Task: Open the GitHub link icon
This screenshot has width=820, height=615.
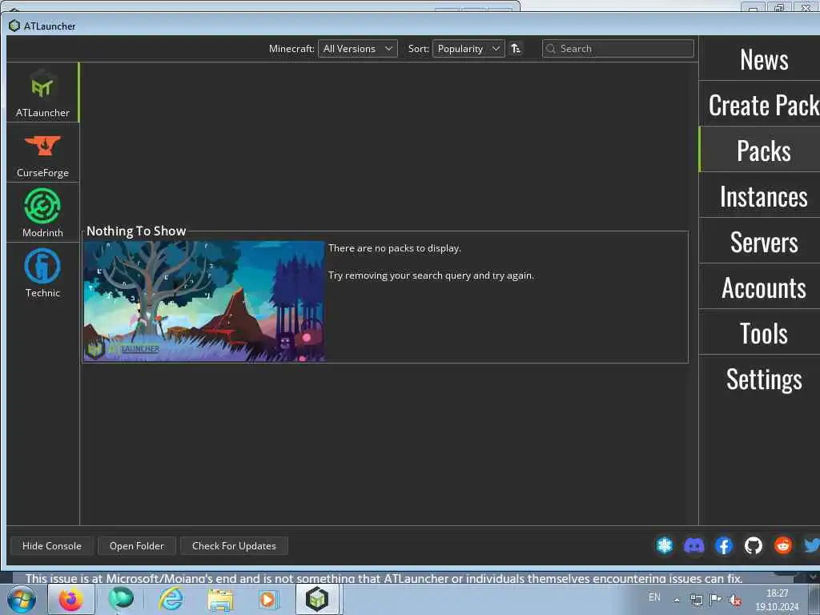Action: [754, 545]
